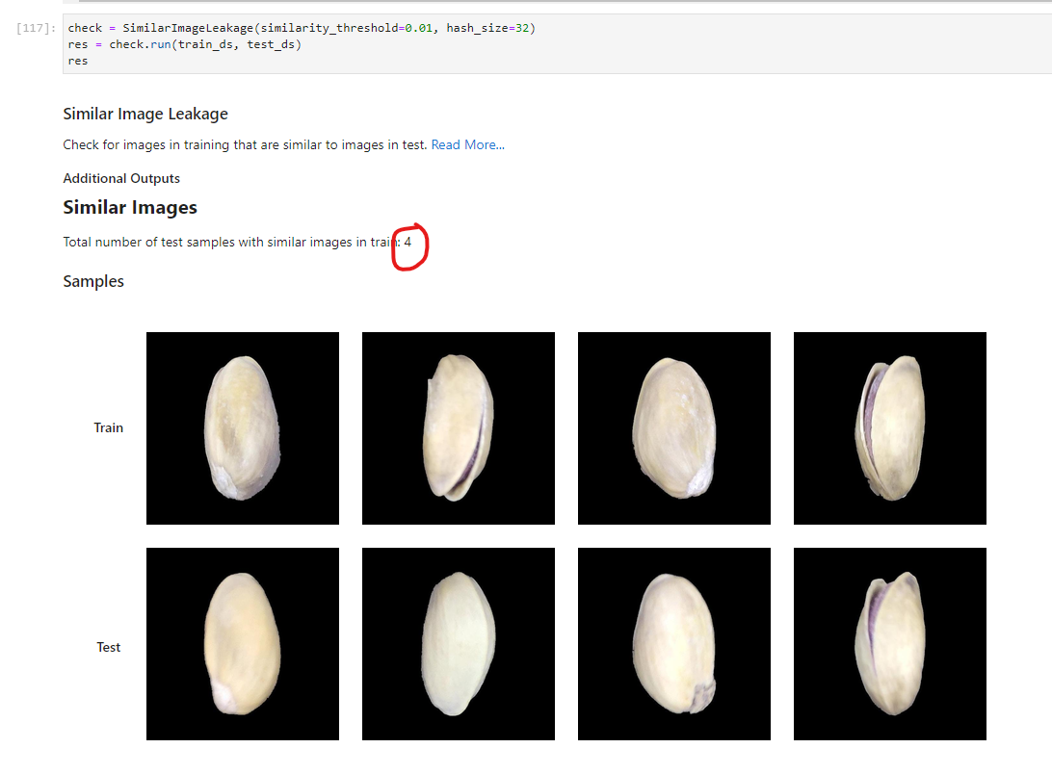Click the fourth Test sample thumbnail
Screen dimensions: 1052x774
pos(889,643)
